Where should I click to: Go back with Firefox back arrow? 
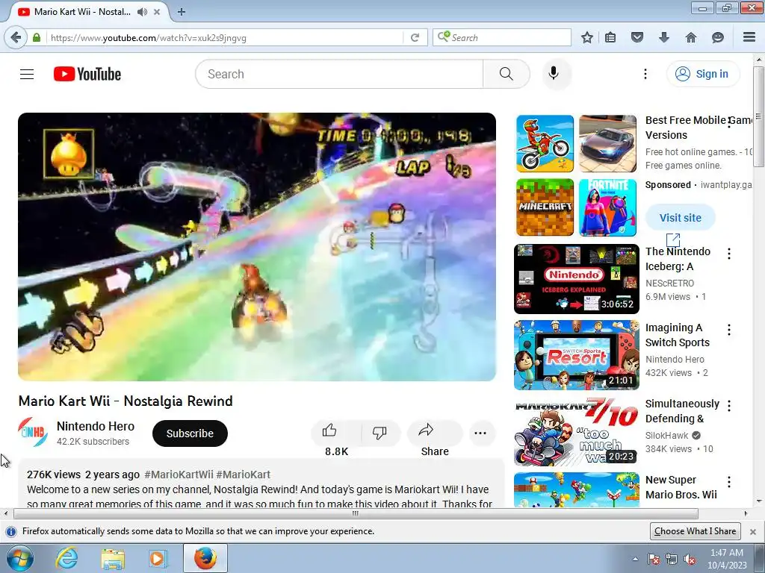(x=16, y=37)
